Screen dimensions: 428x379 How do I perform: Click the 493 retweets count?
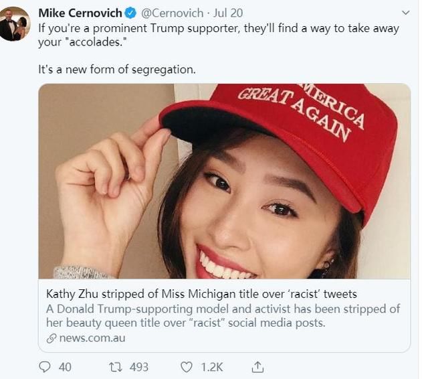click(x=139, y=367)
